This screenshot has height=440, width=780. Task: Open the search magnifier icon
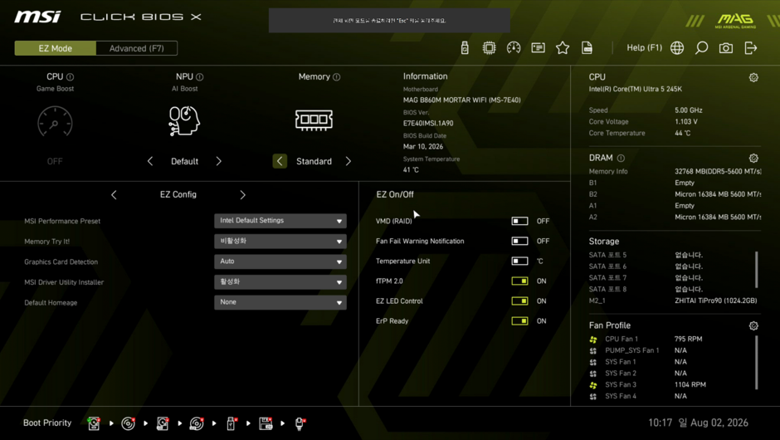tap(701, 48)
